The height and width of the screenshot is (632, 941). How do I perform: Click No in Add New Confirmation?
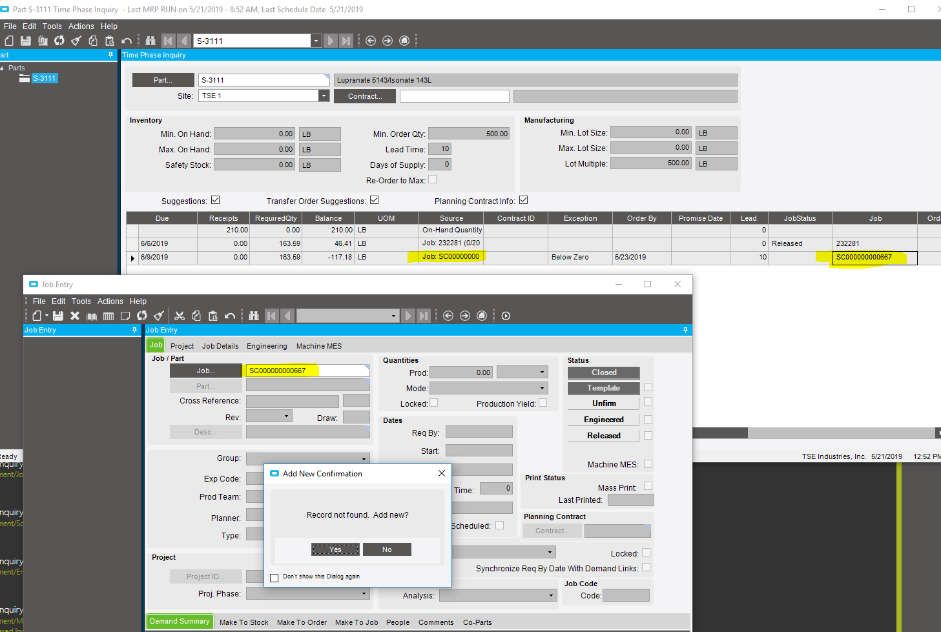click(x=387, y=549)
